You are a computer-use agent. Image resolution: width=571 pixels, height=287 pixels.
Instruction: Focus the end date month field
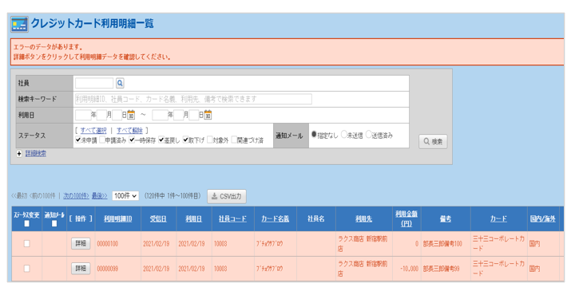(x=178, y=115)
